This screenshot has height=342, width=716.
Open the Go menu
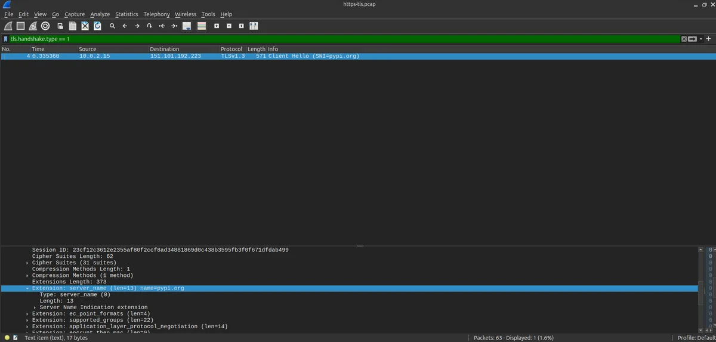pos(55,14)
